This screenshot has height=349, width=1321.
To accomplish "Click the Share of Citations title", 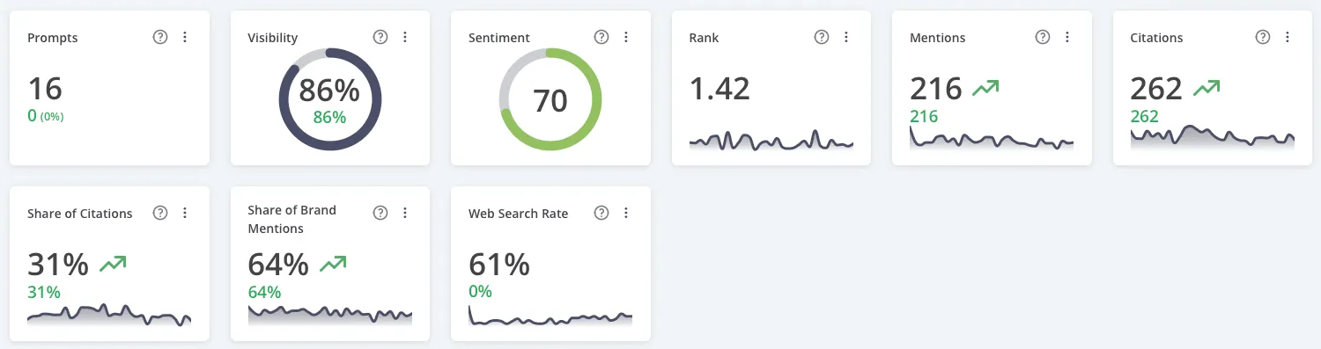I will 80,214.
